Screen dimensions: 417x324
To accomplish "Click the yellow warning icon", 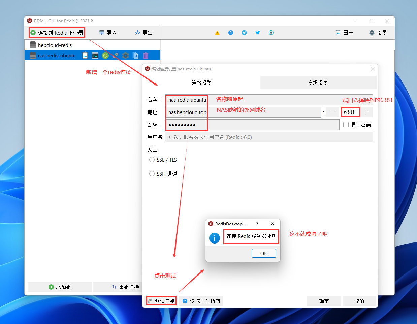I will (217, 33).
